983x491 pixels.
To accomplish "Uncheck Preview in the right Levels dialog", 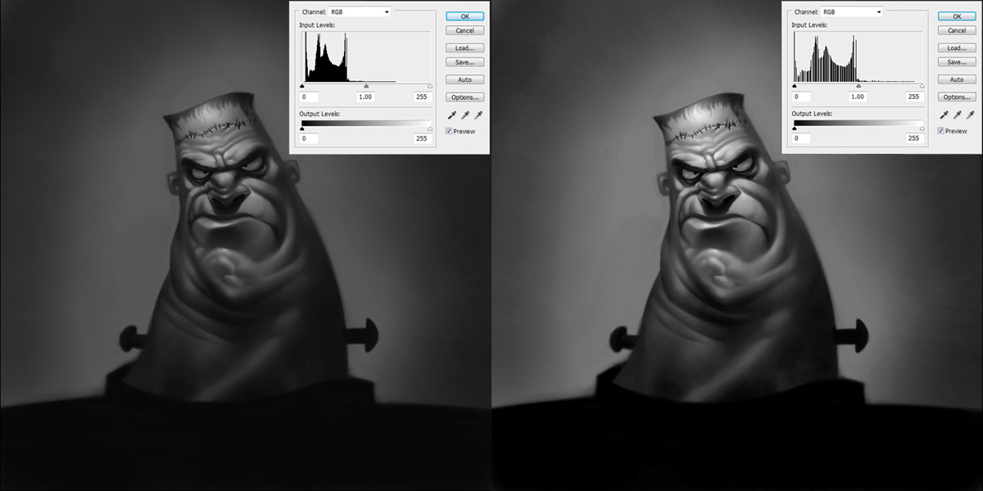I will click(940, 131).
